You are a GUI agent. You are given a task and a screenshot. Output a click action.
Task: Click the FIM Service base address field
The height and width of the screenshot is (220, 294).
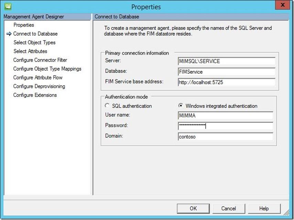227,82
